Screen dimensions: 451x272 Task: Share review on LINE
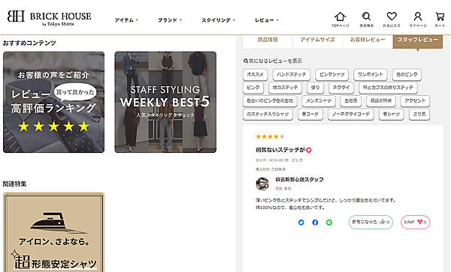[x=329, y=223]
